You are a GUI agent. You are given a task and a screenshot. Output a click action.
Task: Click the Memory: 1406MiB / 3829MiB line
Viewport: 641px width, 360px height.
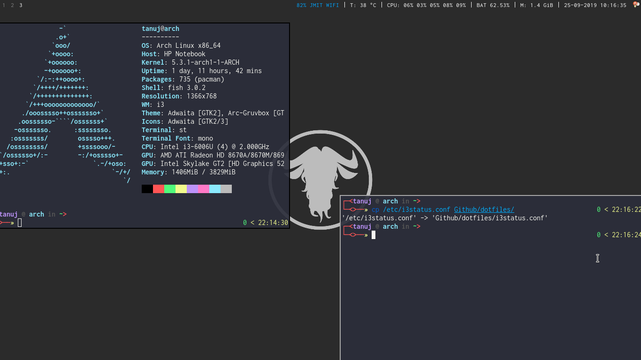click(x=189, y=172)
